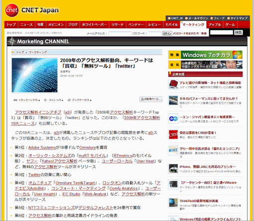Open Omniture link in rank 1
Image resolution: width=254 pixels, height=221 pixels.
tap(88, 147)
